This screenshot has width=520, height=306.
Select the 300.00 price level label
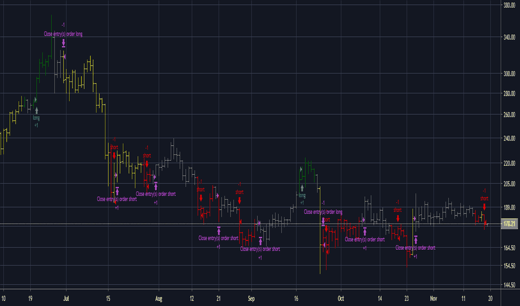[x=509, y=73]
